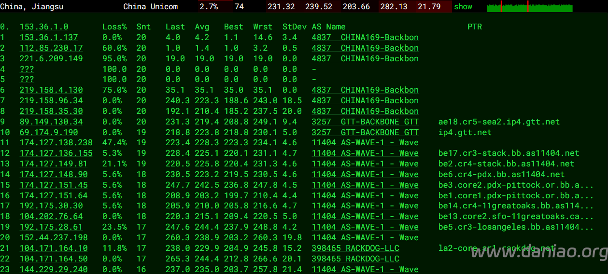
Task: Open IP link 153.36.1.137
Action: pyautogui.click(x=49, y=37)
